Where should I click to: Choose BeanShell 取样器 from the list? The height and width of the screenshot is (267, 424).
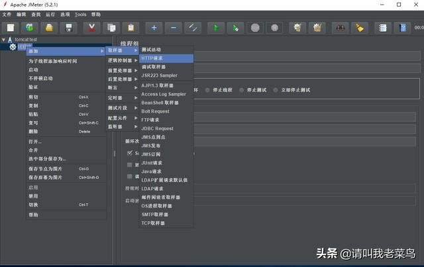[x=166, y=103]
